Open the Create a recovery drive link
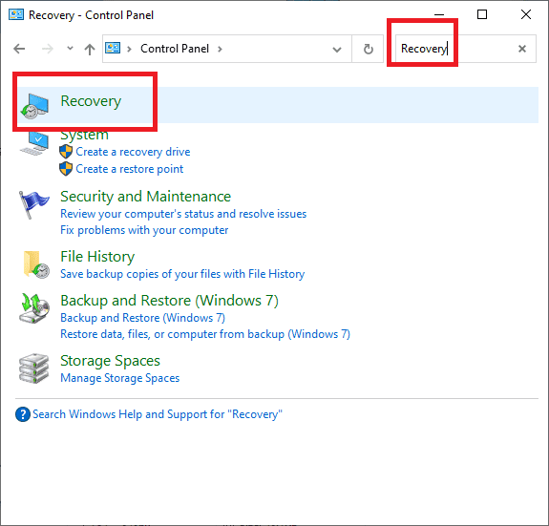The image size is (549, 526). pos(133,152)
